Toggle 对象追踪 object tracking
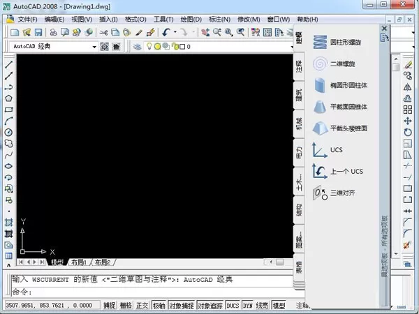Viewport: 419px width, 314px height. 210,305
